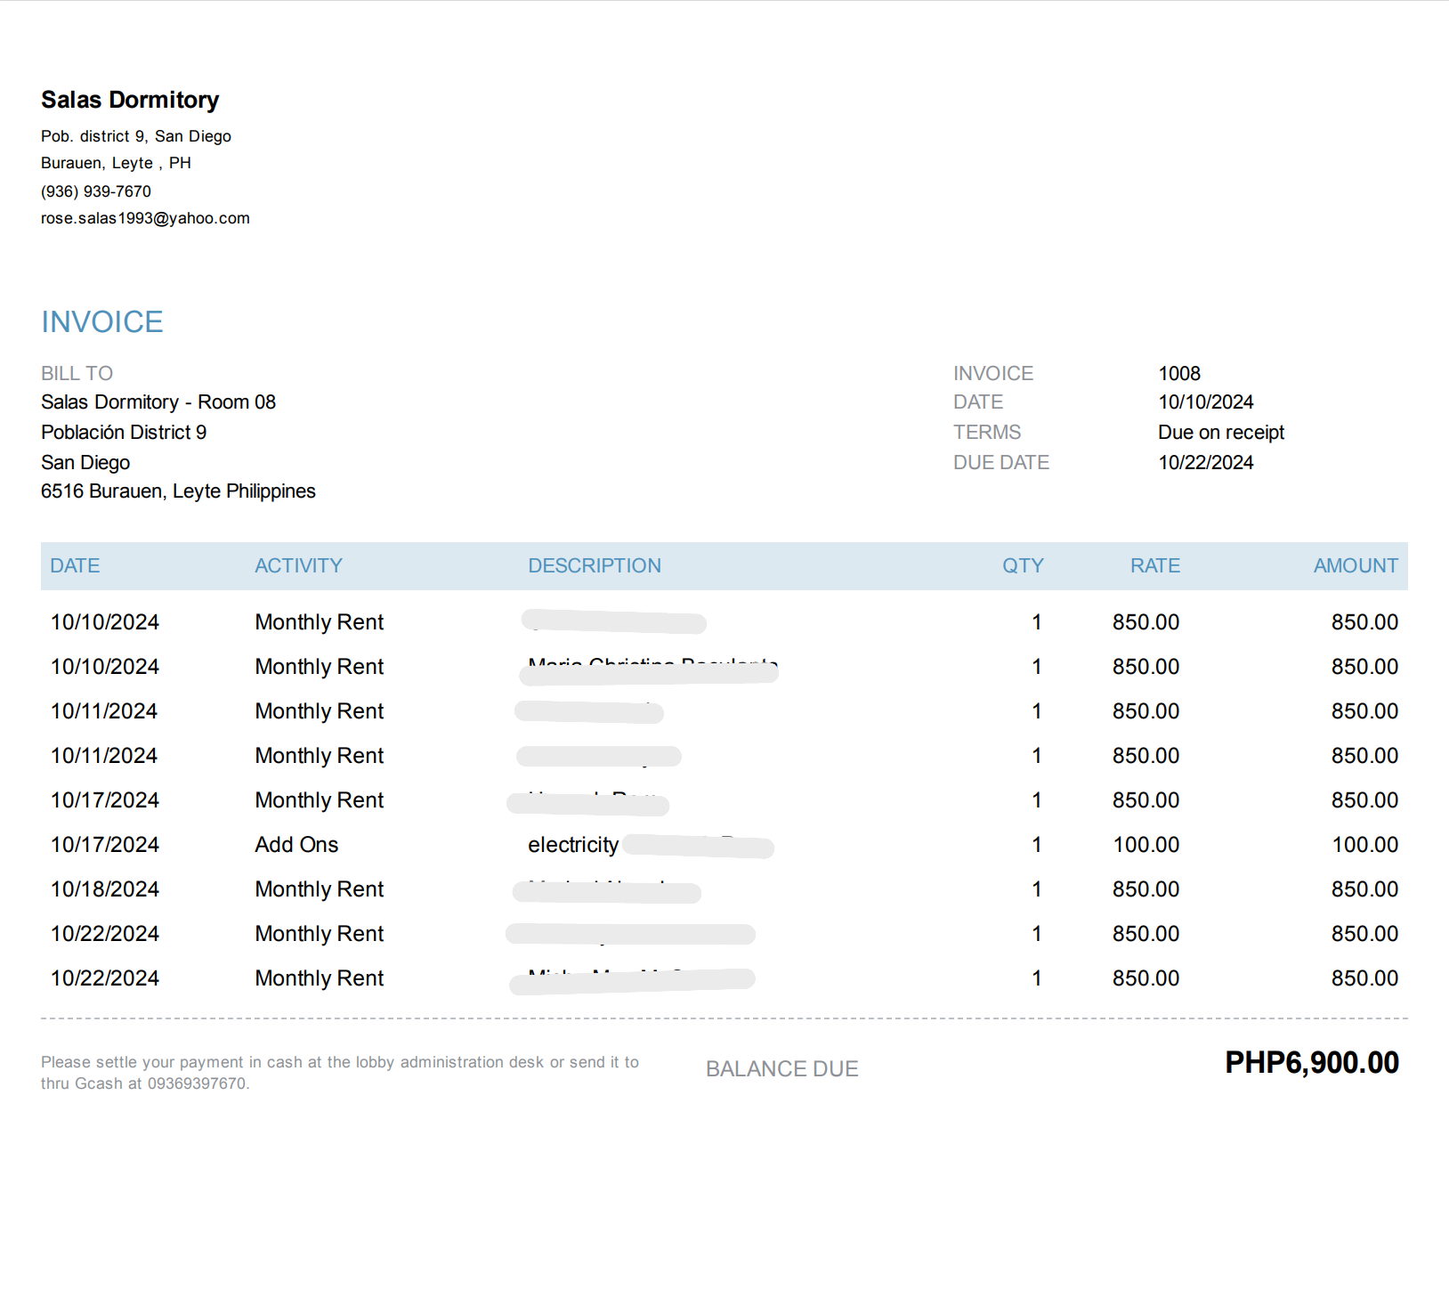Image resolution: width=1449 pixels, height=1290 pixels.
Task: Select the 850.00 amount in the 10/18/2024 row
Action: [1365, 888]
